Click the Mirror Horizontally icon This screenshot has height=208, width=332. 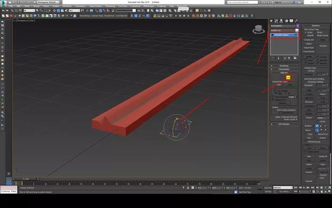[317, 130]
